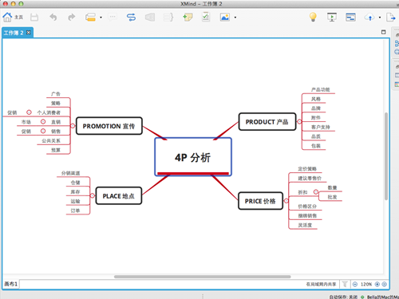Collapse the PROMOTION 宣传 branch toggle

coord(73,126)
